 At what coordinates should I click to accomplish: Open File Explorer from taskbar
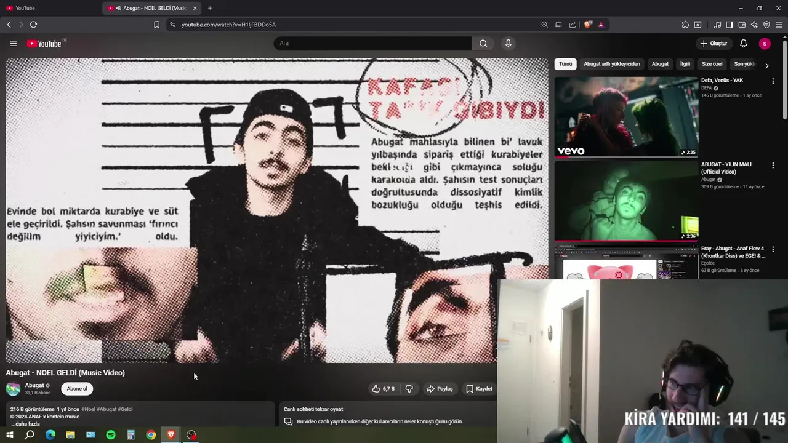tap(70, 435)
